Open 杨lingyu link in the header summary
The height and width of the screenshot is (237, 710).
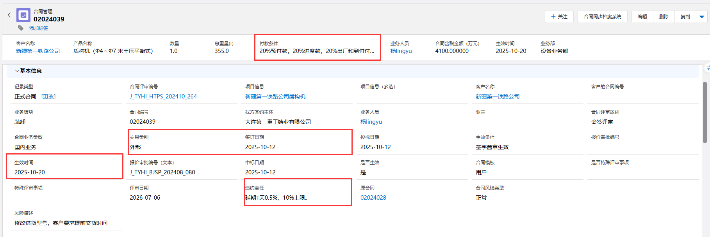click(x=401, y=51)
